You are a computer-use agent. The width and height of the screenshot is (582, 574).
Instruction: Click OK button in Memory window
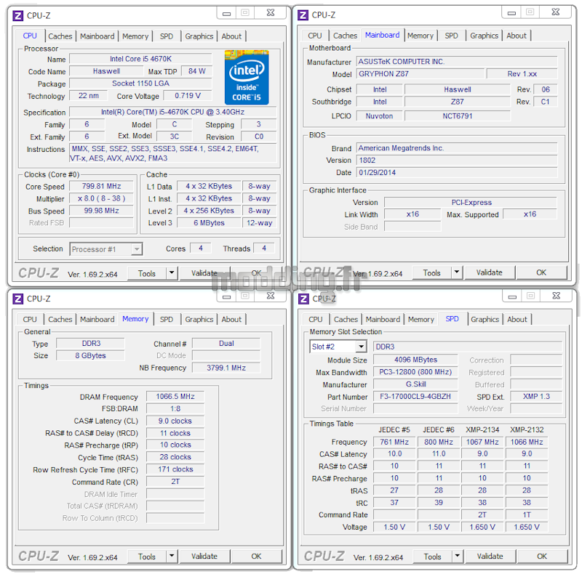[x=257, y=557]
